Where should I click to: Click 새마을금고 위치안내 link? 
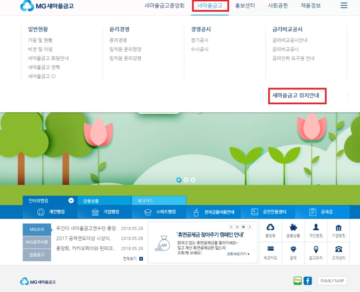coord(296,95)
